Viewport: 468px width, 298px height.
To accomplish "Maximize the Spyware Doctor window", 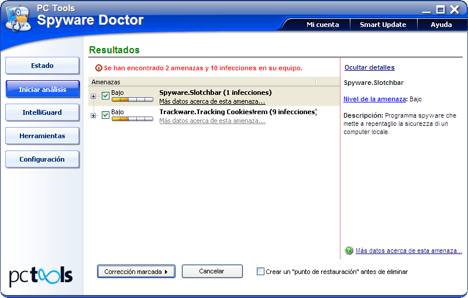I will point(441,9).
